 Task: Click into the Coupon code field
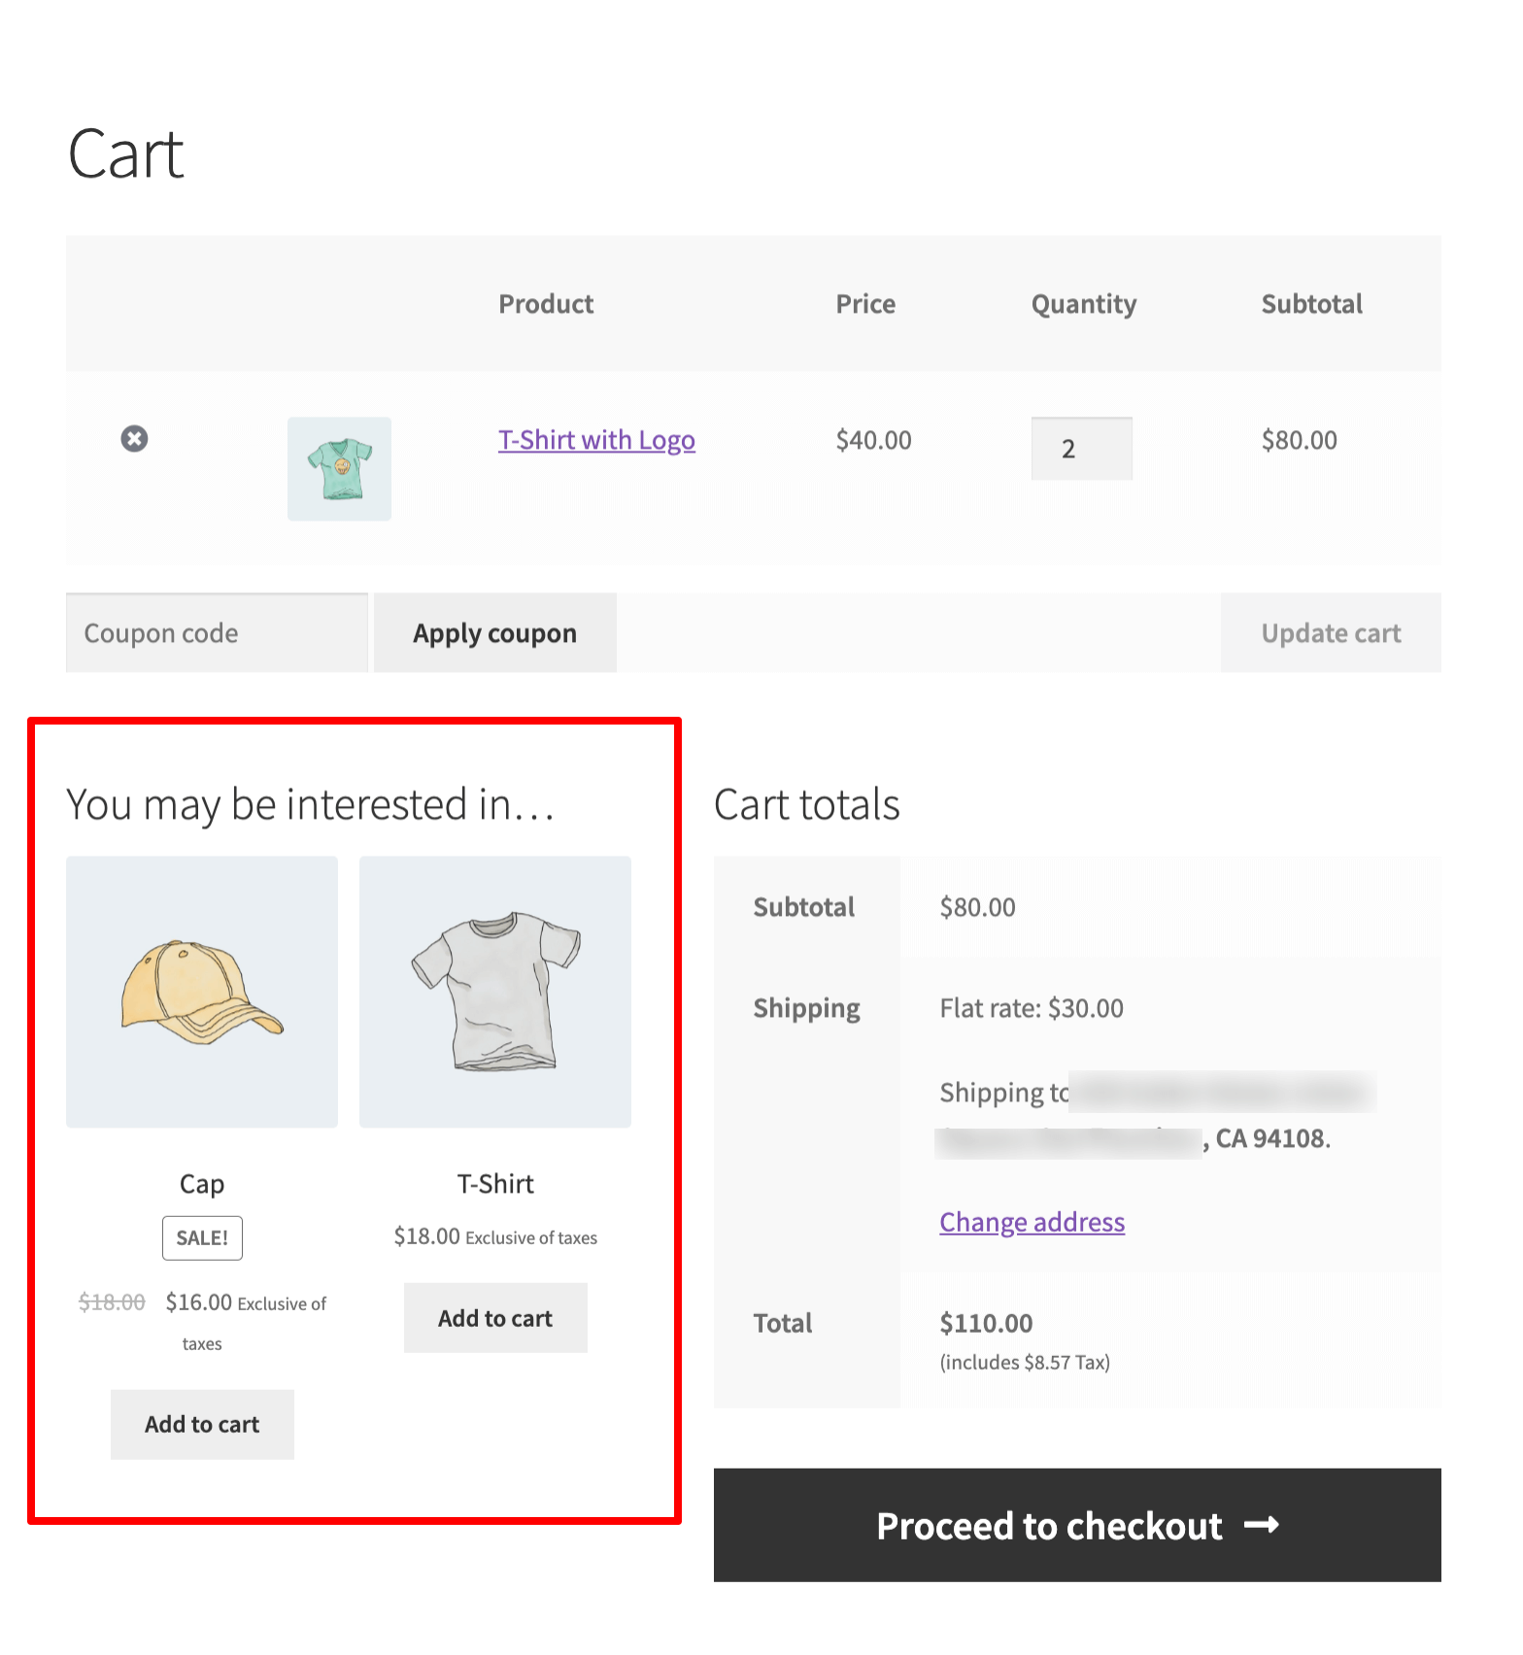tap(217, 633)
